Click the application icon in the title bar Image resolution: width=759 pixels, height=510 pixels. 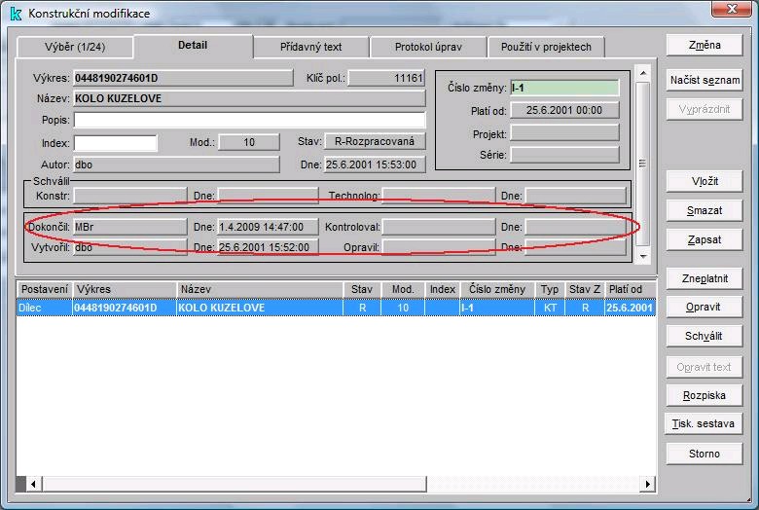coord(15,14)
